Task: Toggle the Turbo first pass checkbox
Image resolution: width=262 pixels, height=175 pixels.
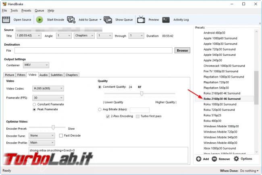Action: 137,116
